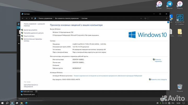Open Настройка удаленного доступа
The image size is (188, 105).
pos(34,33)
